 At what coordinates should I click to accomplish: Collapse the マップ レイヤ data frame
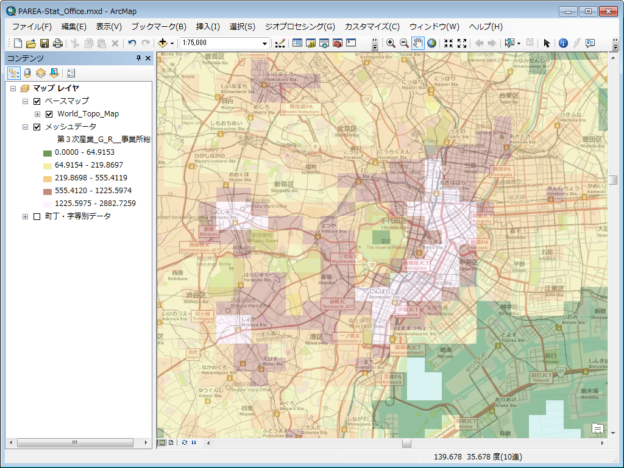pyautogui.click(x=13, y=88)
